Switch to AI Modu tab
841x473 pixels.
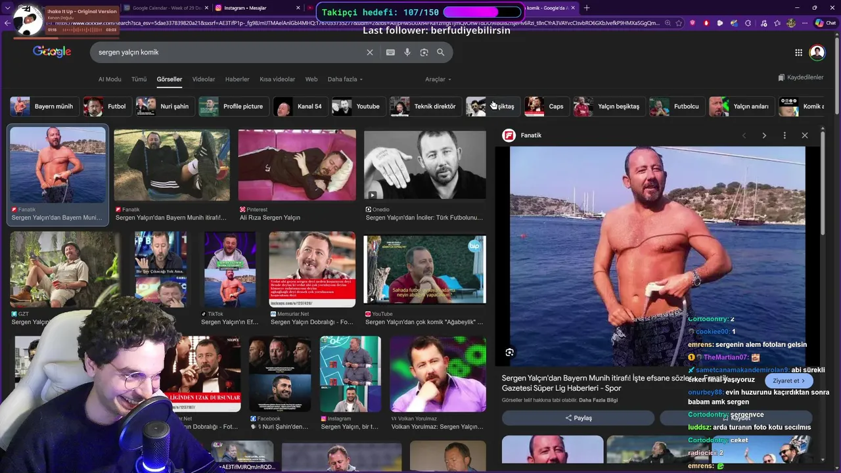(x=110, y=79)
